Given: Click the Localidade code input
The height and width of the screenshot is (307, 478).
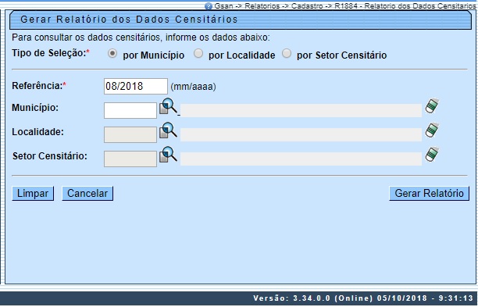Looking at the screenshot, I should click(x=130, y=134).
